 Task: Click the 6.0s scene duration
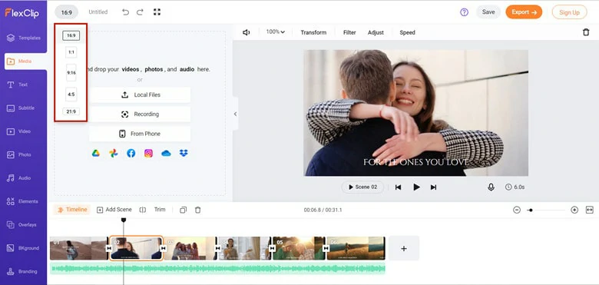pos(515,187)
